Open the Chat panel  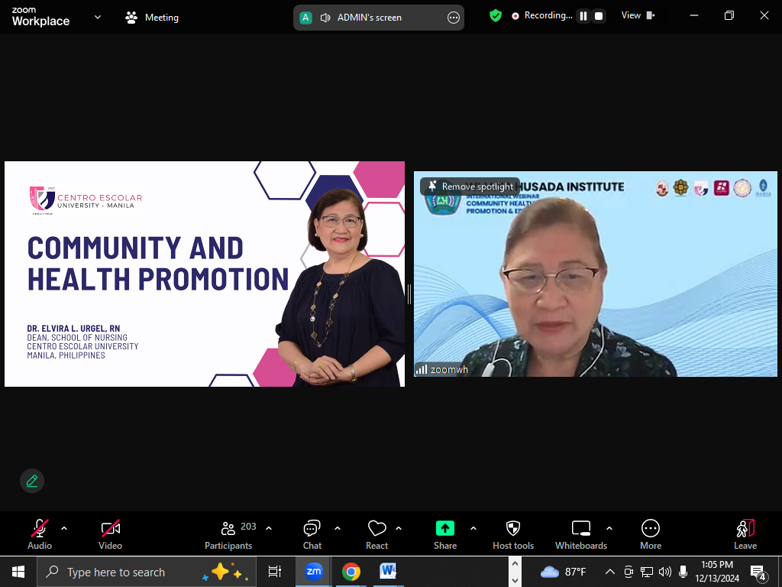click(x=312, y=534)
